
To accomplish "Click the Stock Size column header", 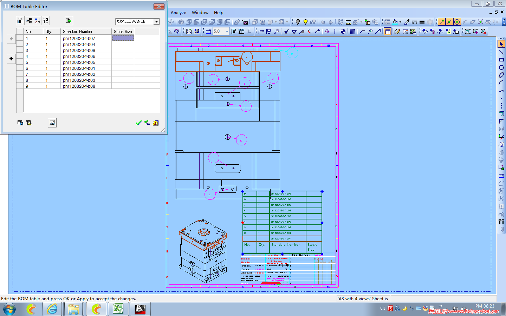I will tap(123, 32).
